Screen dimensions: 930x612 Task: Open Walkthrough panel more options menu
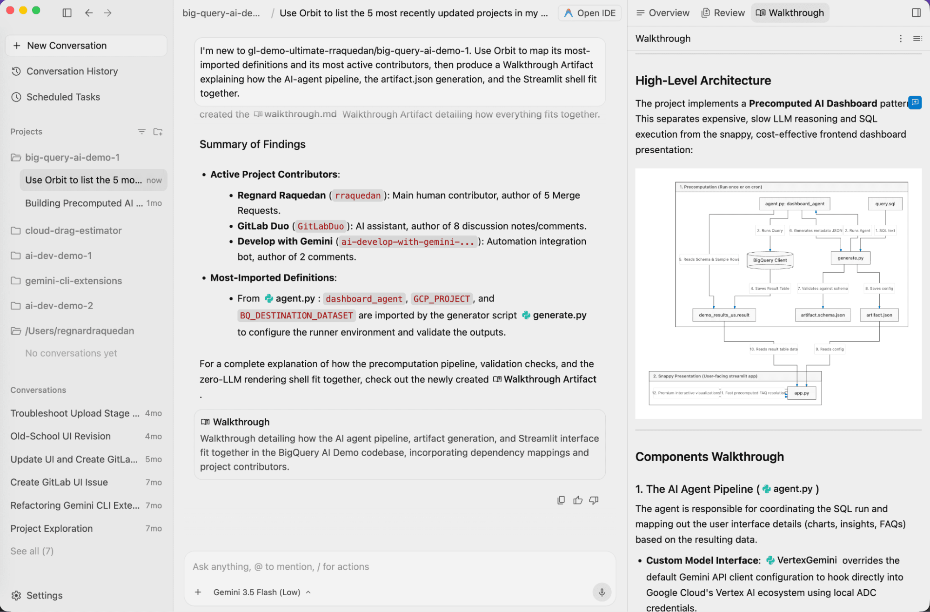pos(901,39)
